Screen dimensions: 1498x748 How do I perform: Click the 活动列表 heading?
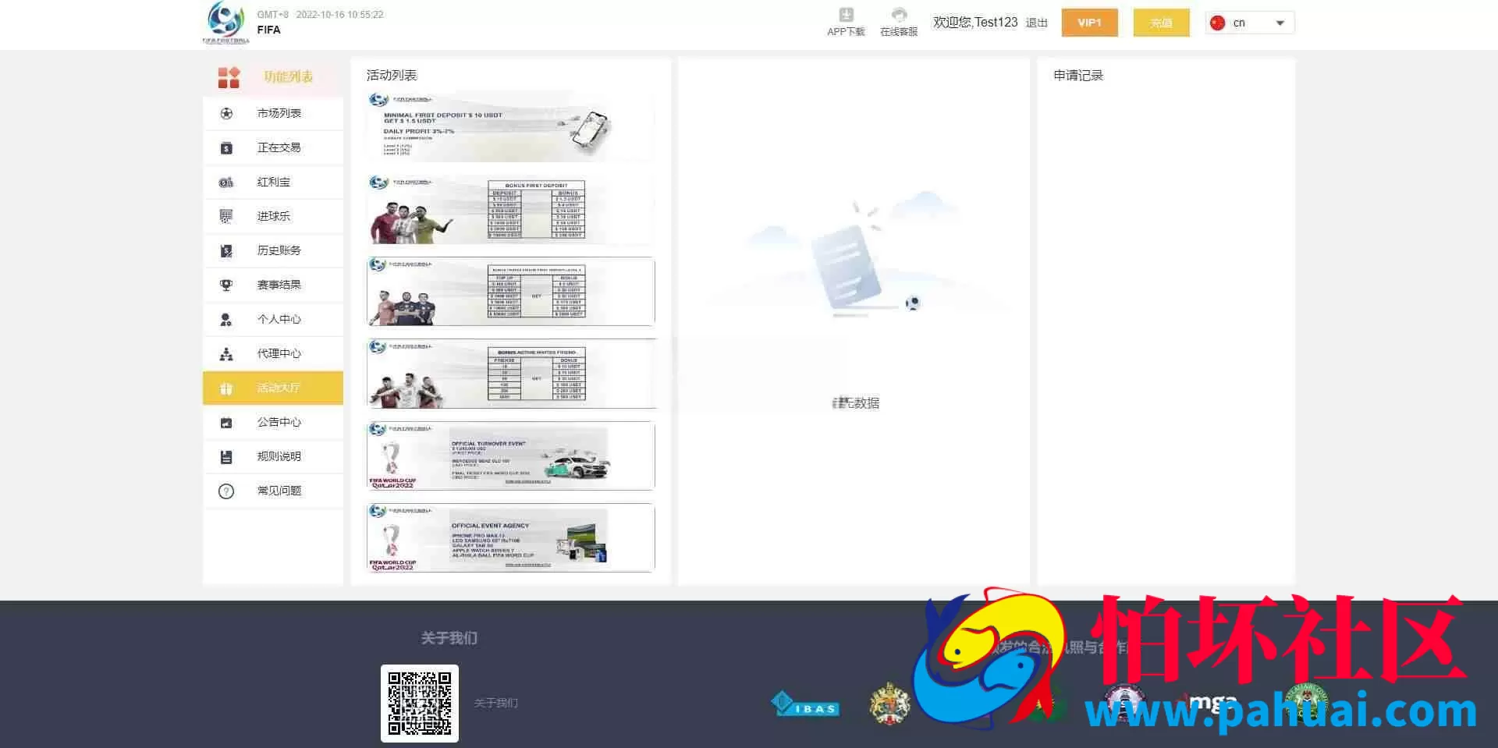(392, 76)
